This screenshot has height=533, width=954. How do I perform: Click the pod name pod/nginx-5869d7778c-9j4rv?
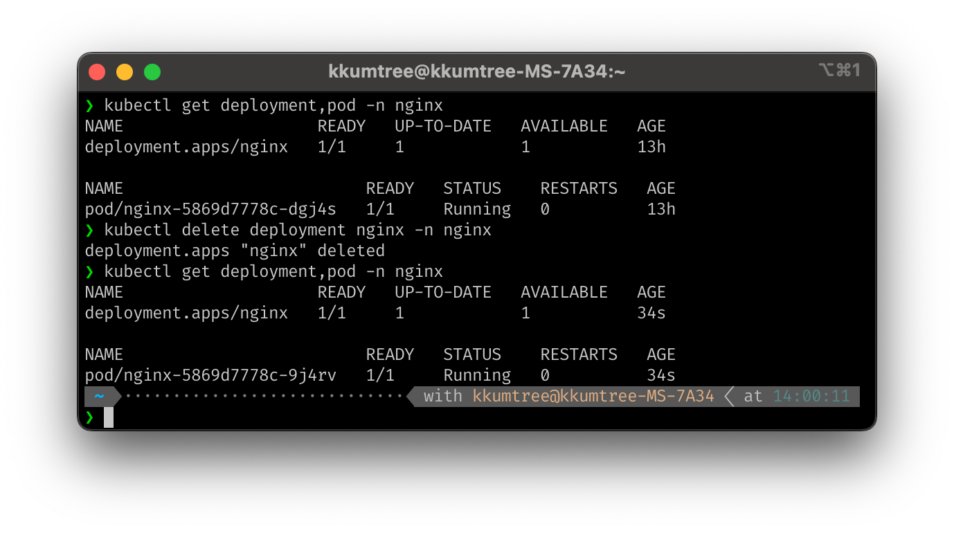(210, 375)
